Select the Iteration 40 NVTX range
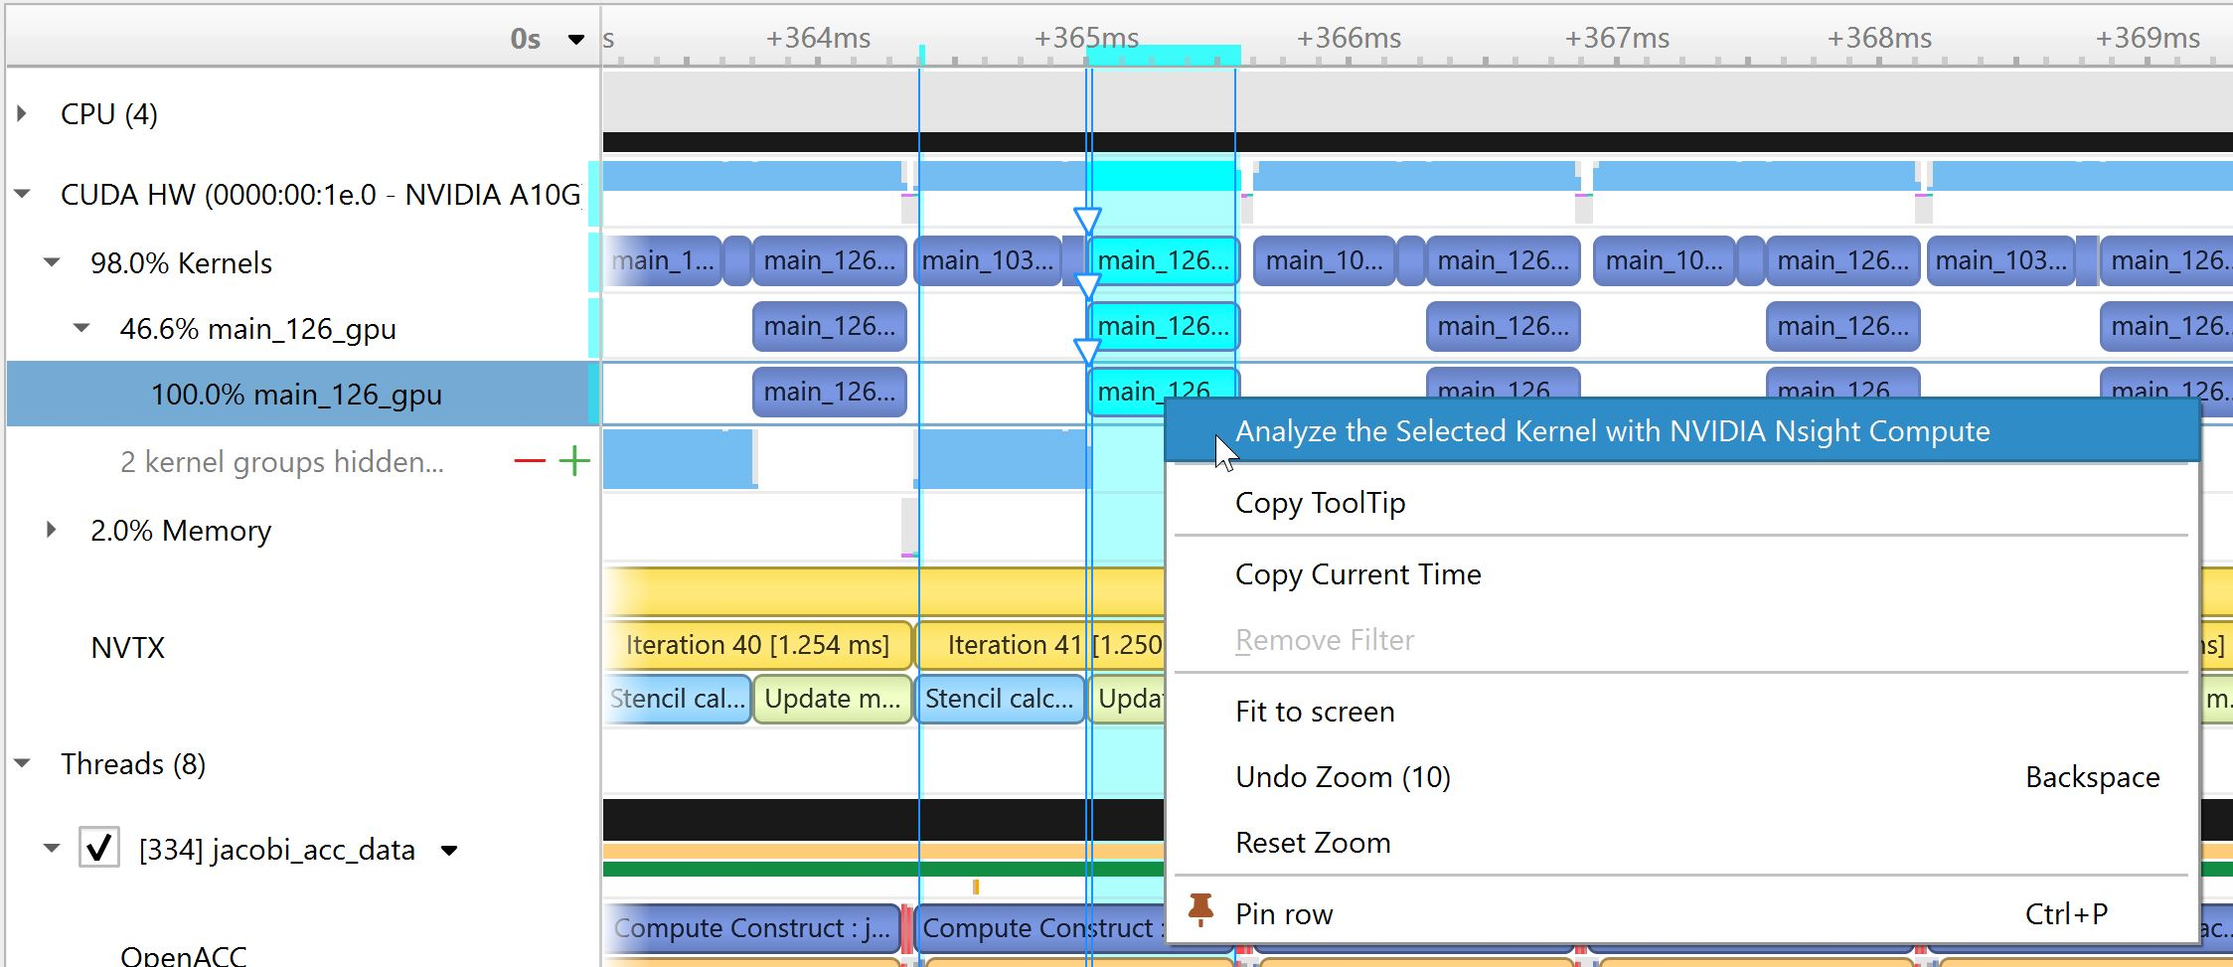2233x967 pixels. pos(757,645)
